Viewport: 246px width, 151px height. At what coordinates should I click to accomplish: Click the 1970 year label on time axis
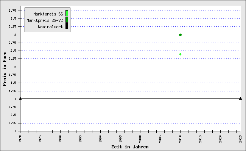pos(20,138)
